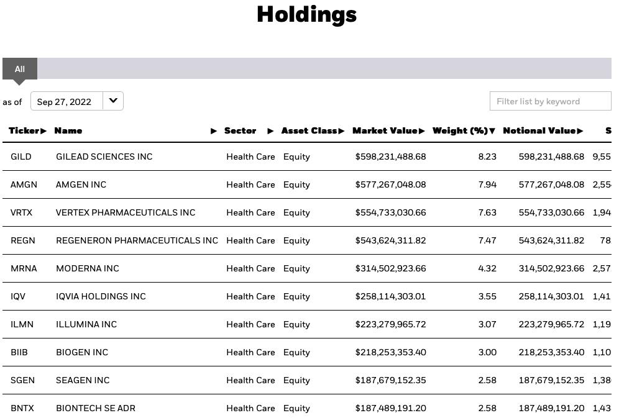This screenshot has height=418, width=619.
Task: Click the Sector column header
Action: point(240,130)
